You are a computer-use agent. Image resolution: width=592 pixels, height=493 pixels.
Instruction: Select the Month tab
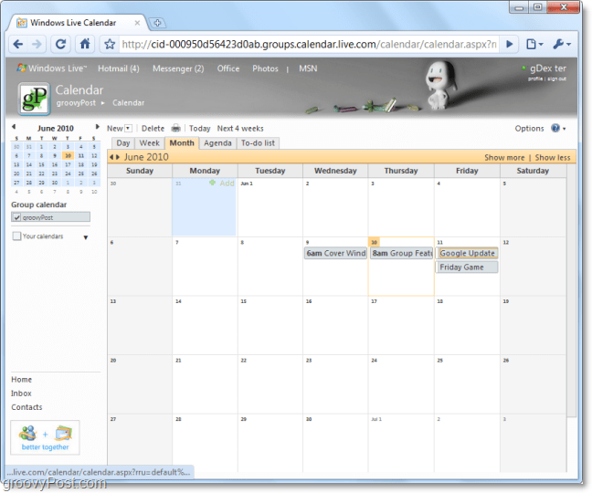pos(182,143)
